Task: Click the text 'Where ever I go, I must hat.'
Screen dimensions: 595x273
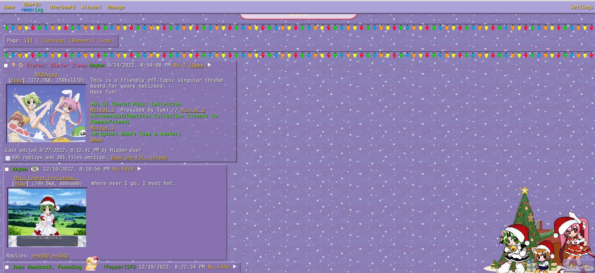Action: coord(133,184)
